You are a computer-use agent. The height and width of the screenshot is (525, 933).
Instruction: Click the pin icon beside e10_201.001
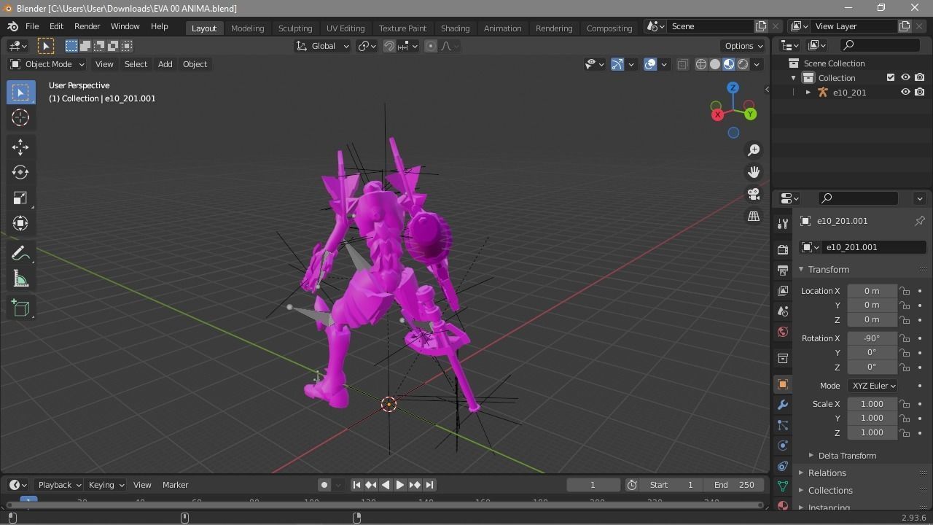tap(920, 221)
